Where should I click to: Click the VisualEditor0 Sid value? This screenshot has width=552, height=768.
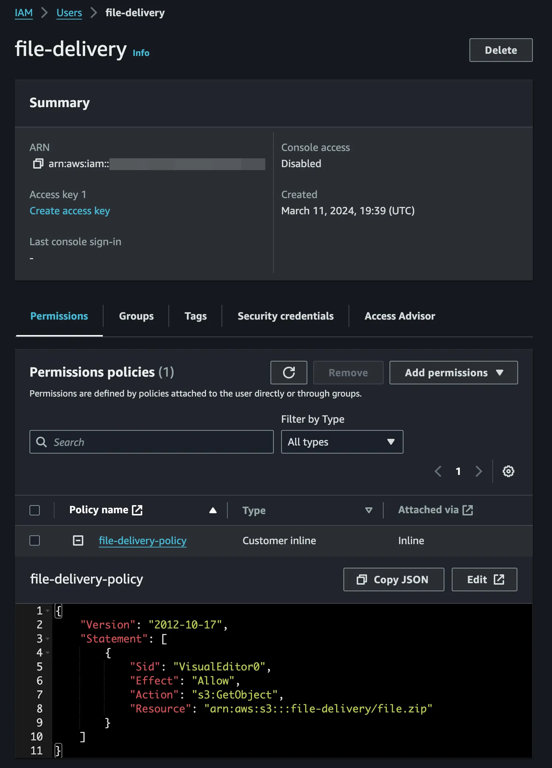(x=219, y=667)
